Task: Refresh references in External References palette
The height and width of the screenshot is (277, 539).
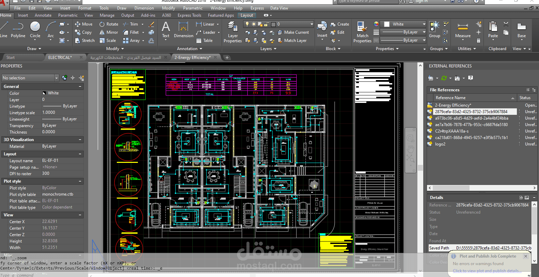Action: tap(444, 78)
